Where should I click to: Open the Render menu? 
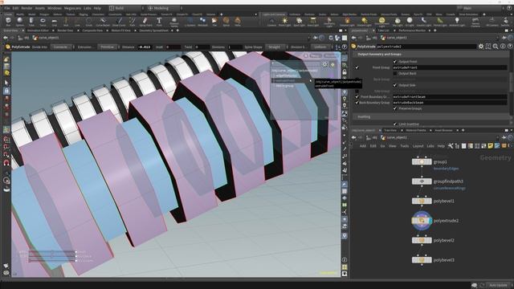tap(27, 8)
